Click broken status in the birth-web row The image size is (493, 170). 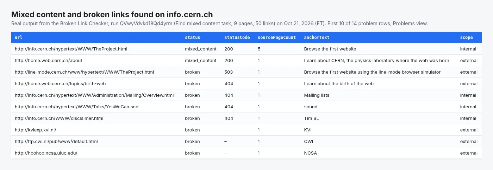click(192, 84)
